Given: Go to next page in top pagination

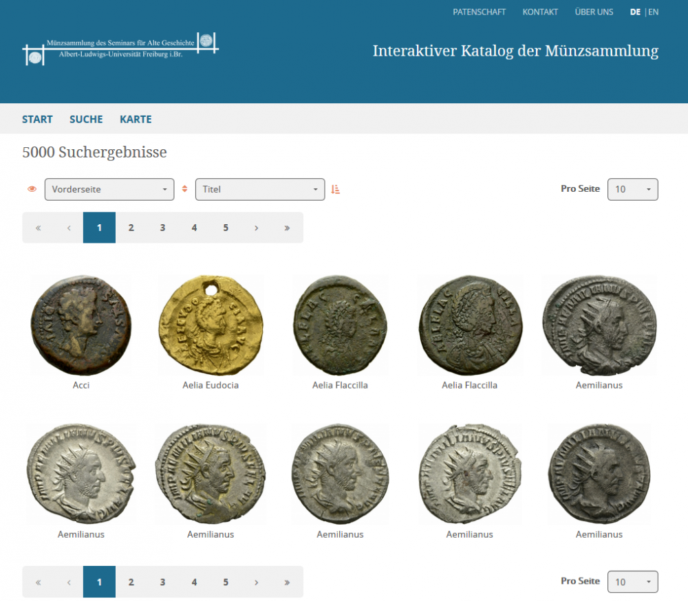Looking at the screenshot, I should pyautogui.click(x=256, y=228).
